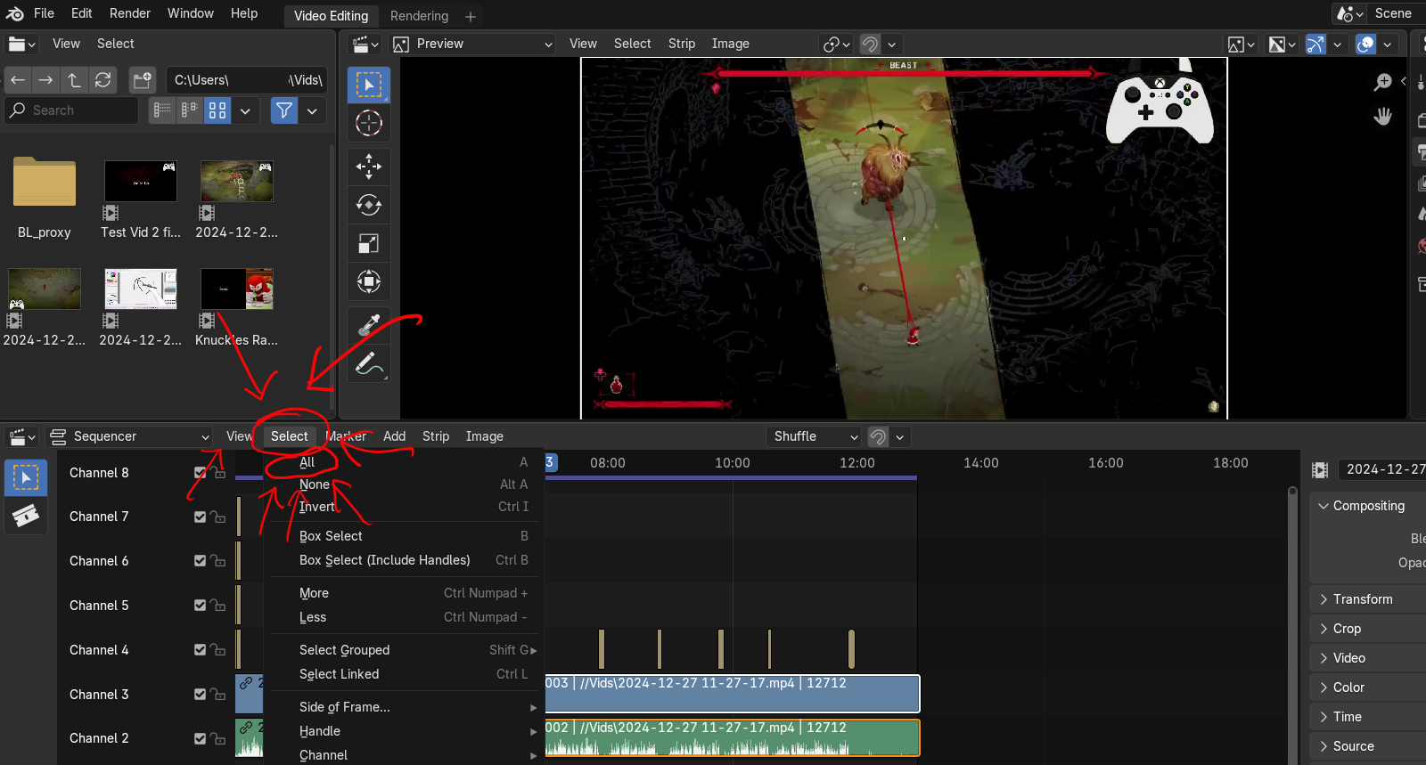This screenshot has height=765, width=1426.
Task: Create a new folder in file browser
Action: pos(143,80)
